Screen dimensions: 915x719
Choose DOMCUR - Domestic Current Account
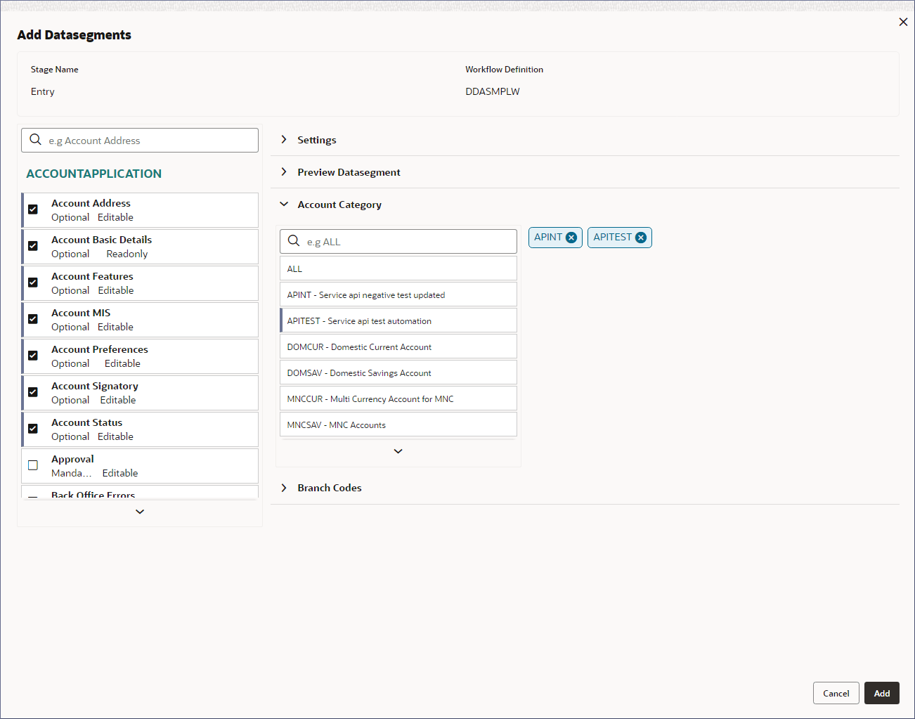pos(398,346)
